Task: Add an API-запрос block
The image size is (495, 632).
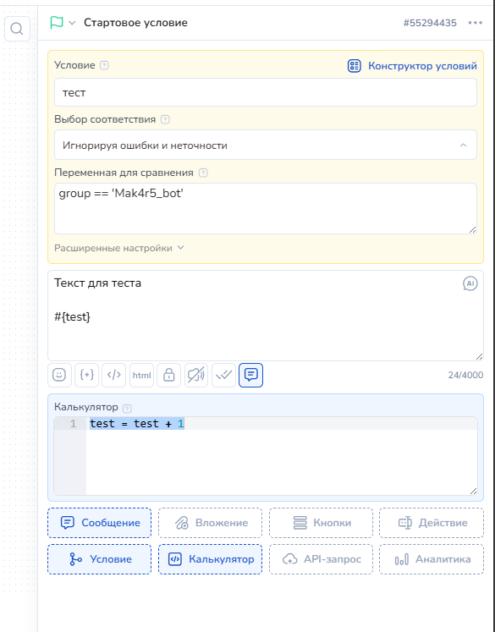Action: [x=321, y=559]
